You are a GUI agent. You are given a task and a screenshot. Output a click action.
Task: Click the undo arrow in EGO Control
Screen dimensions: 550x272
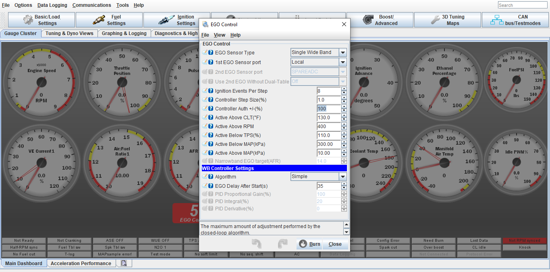(x=257, y=244)
